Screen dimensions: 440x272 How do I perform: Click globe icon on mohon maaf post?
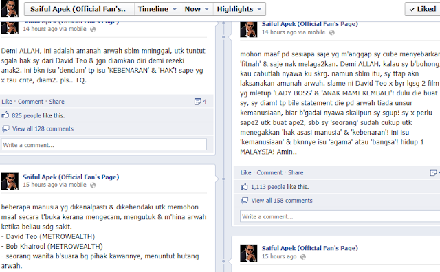(332, 32)
